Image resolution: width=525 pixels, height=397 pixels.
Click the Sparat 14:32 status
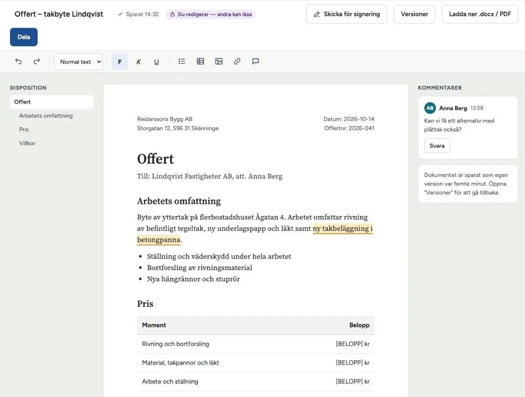tap(138, 14)
